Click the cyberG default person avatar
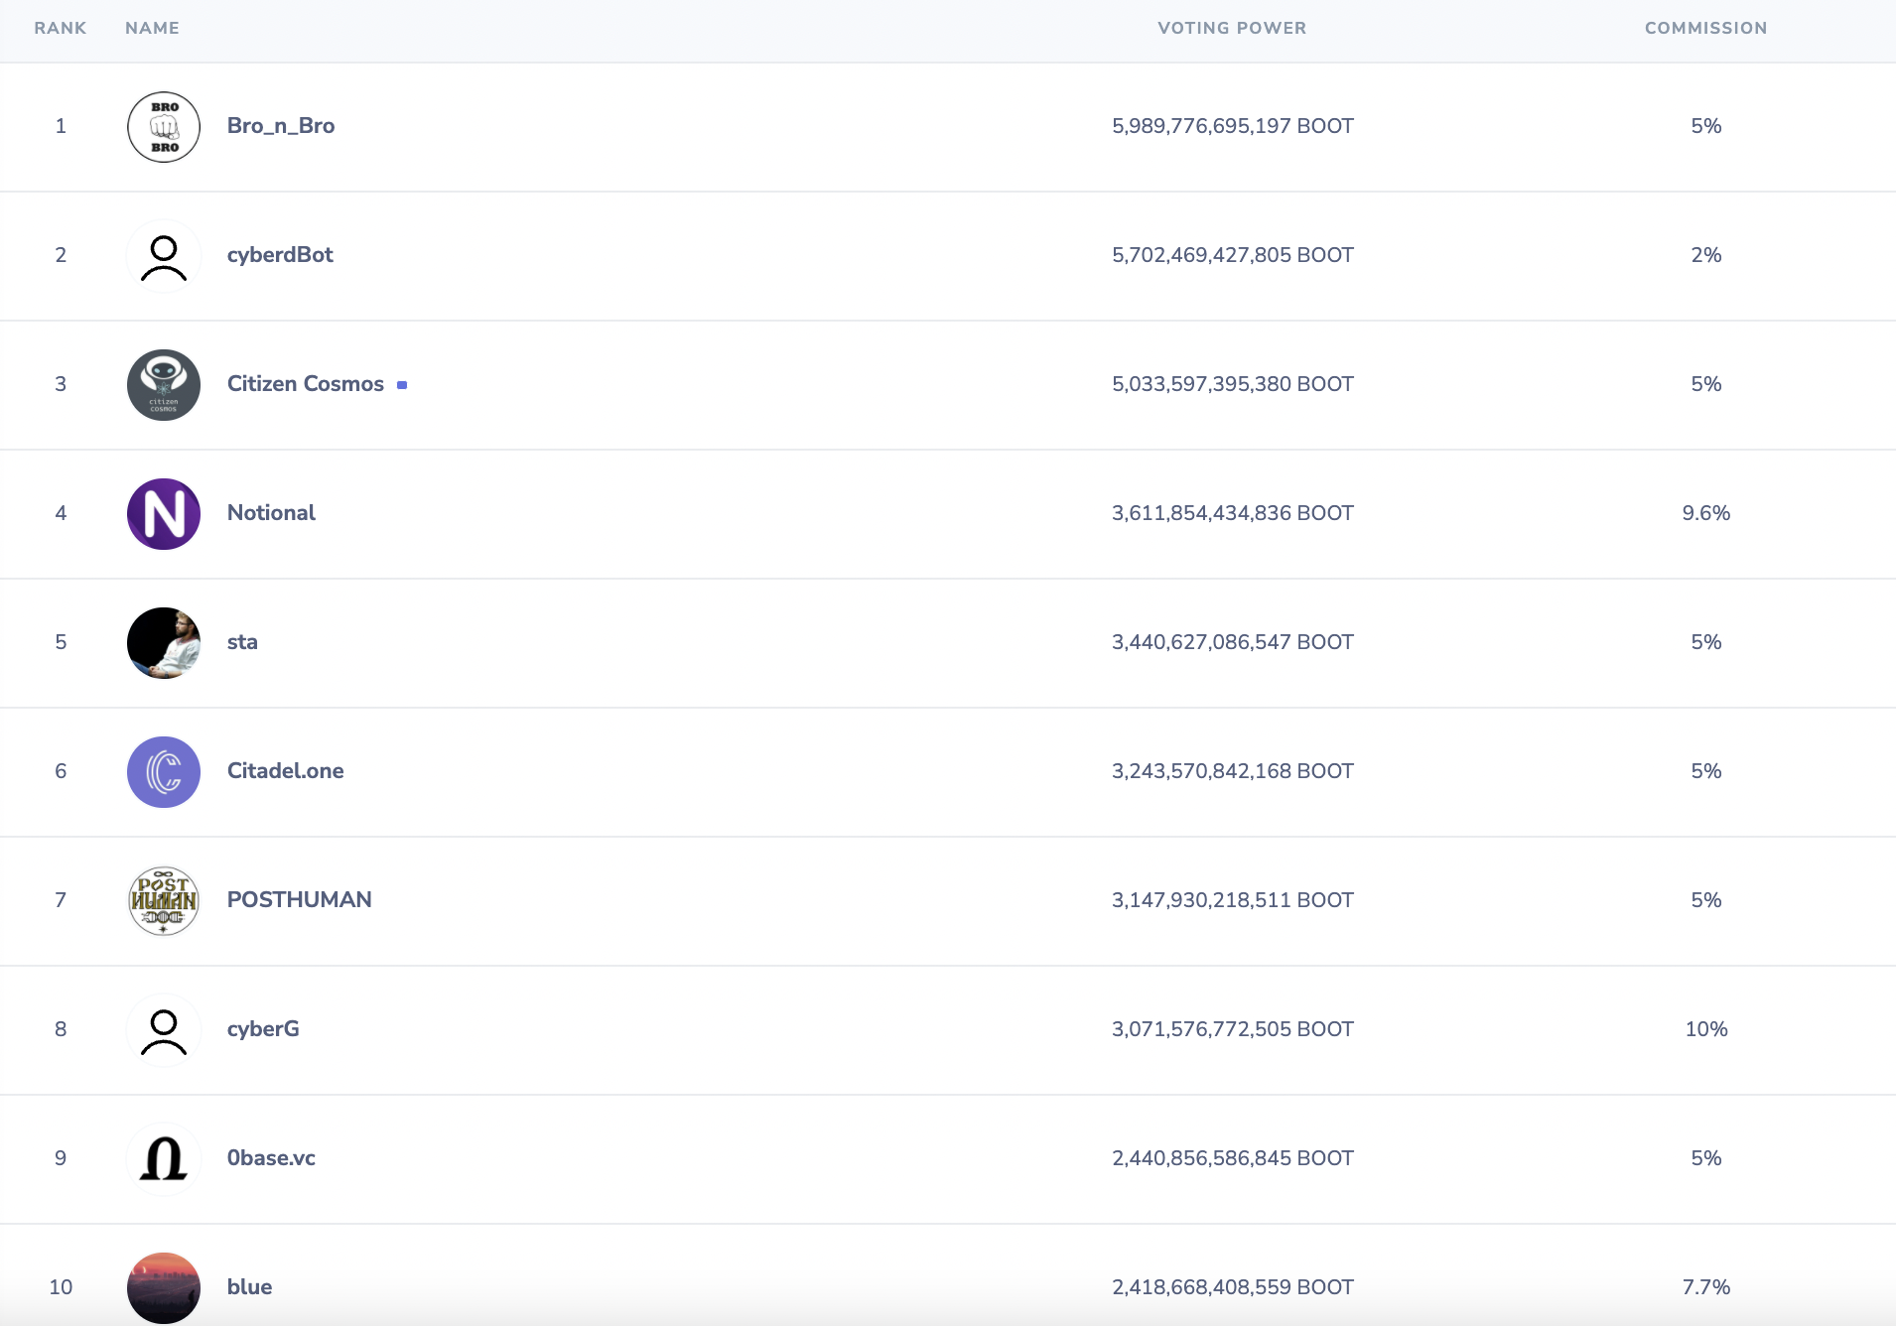The width and height of the screenshot is (1896, 1326). click(x=164, y=1030)
